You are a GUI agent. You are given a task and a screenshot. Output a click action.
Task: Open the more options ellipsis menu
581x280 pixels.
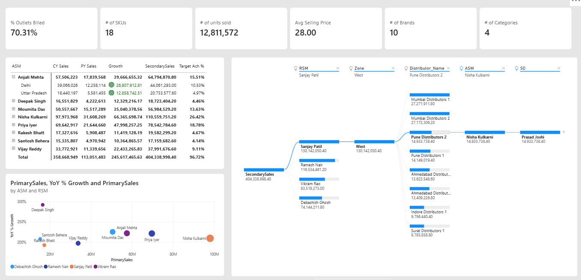[x=575, y=2]
